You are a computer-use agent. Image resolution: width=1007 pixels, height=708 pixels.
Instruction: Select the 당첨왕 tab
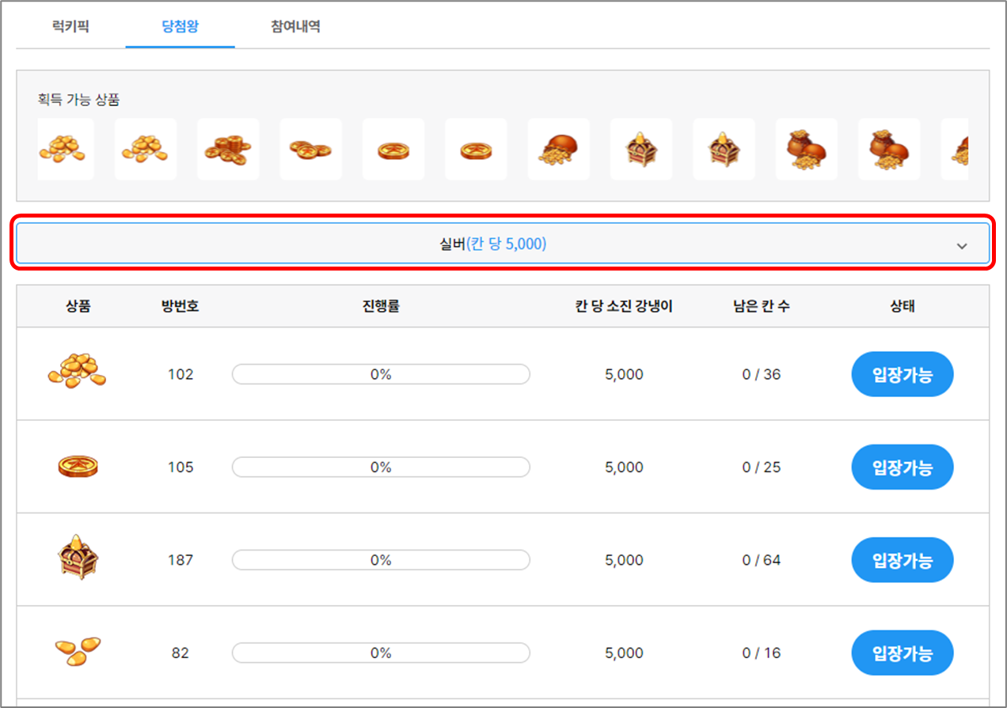point(180,26)
